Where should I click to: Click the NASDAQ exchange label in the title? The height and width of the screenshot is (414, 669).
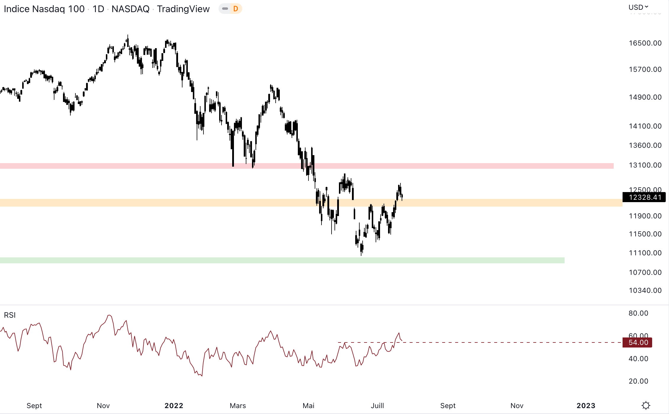130,9
